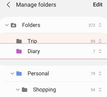Select the gray Shopping folder icon
The width and height of the screenshot is (107, 97).
click(25, 90)
